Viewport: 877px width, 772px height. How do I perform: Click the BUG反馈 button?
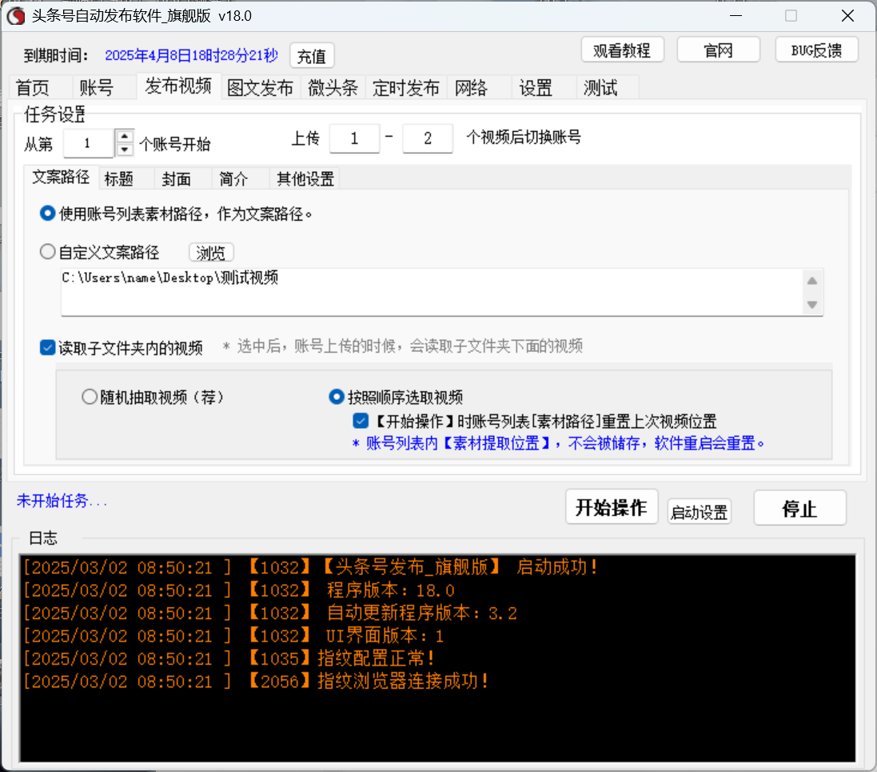[x=816, y=50]
